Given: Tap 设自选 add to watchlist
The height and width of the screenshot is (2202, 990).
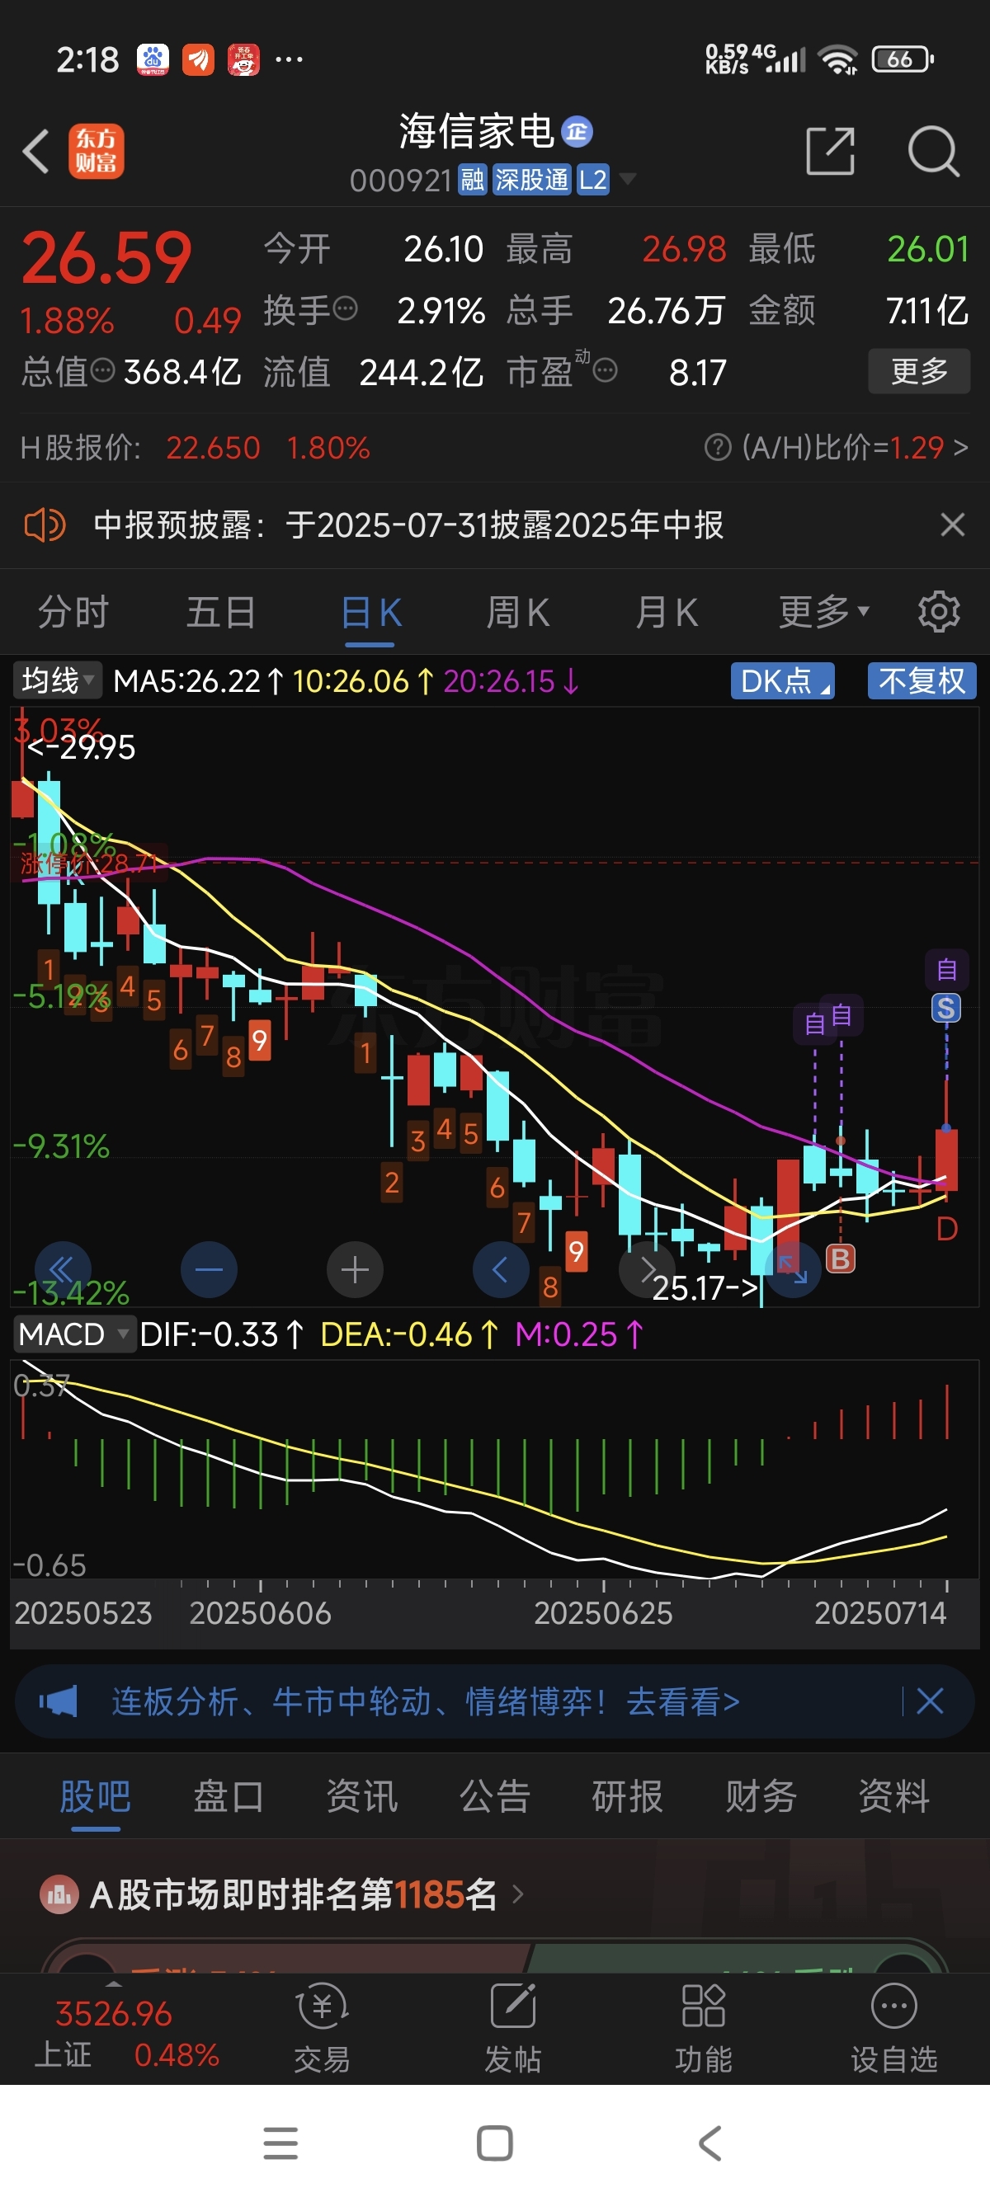Looking at the screenshot, I should (x=893, y=2028).
